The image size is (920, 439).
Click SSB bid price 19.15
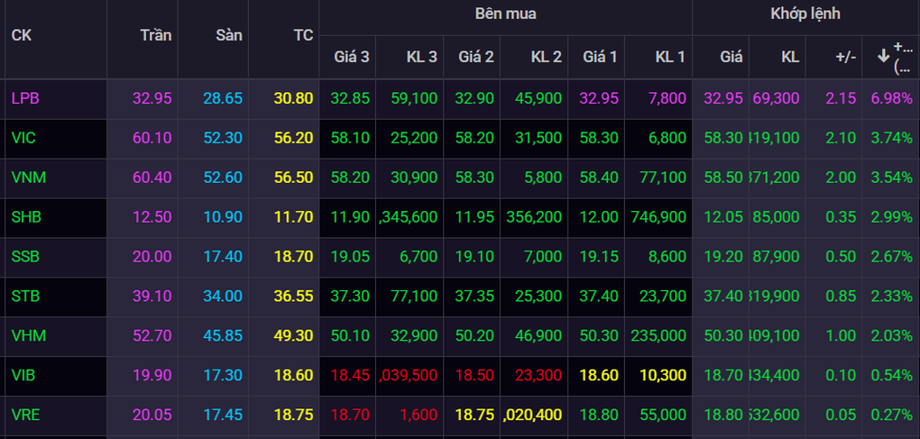(599, 257)
